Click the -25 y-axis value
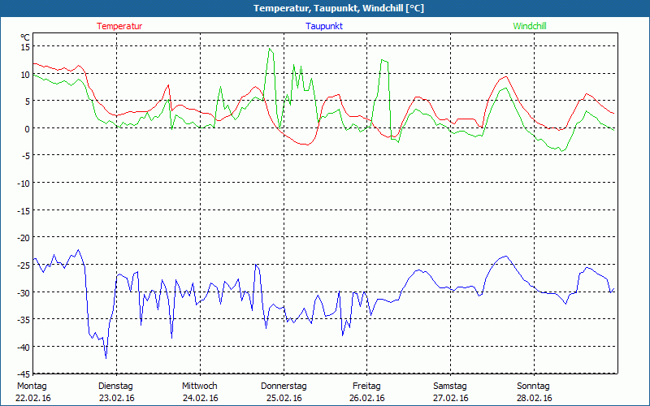The image size is (650, 406). tap(24, 266)
